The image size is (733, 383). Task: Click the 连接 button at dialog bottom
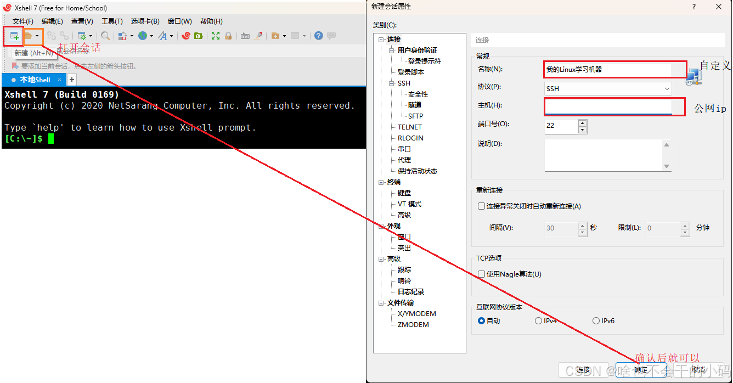(583, 370)
